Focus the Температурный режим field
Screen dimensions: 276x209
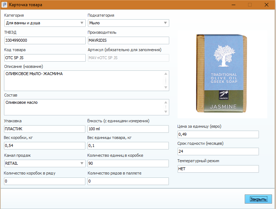(x=218, y=169)
